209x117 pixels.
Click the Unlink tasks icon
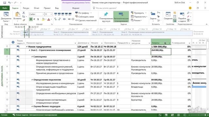tap(73, 19)
